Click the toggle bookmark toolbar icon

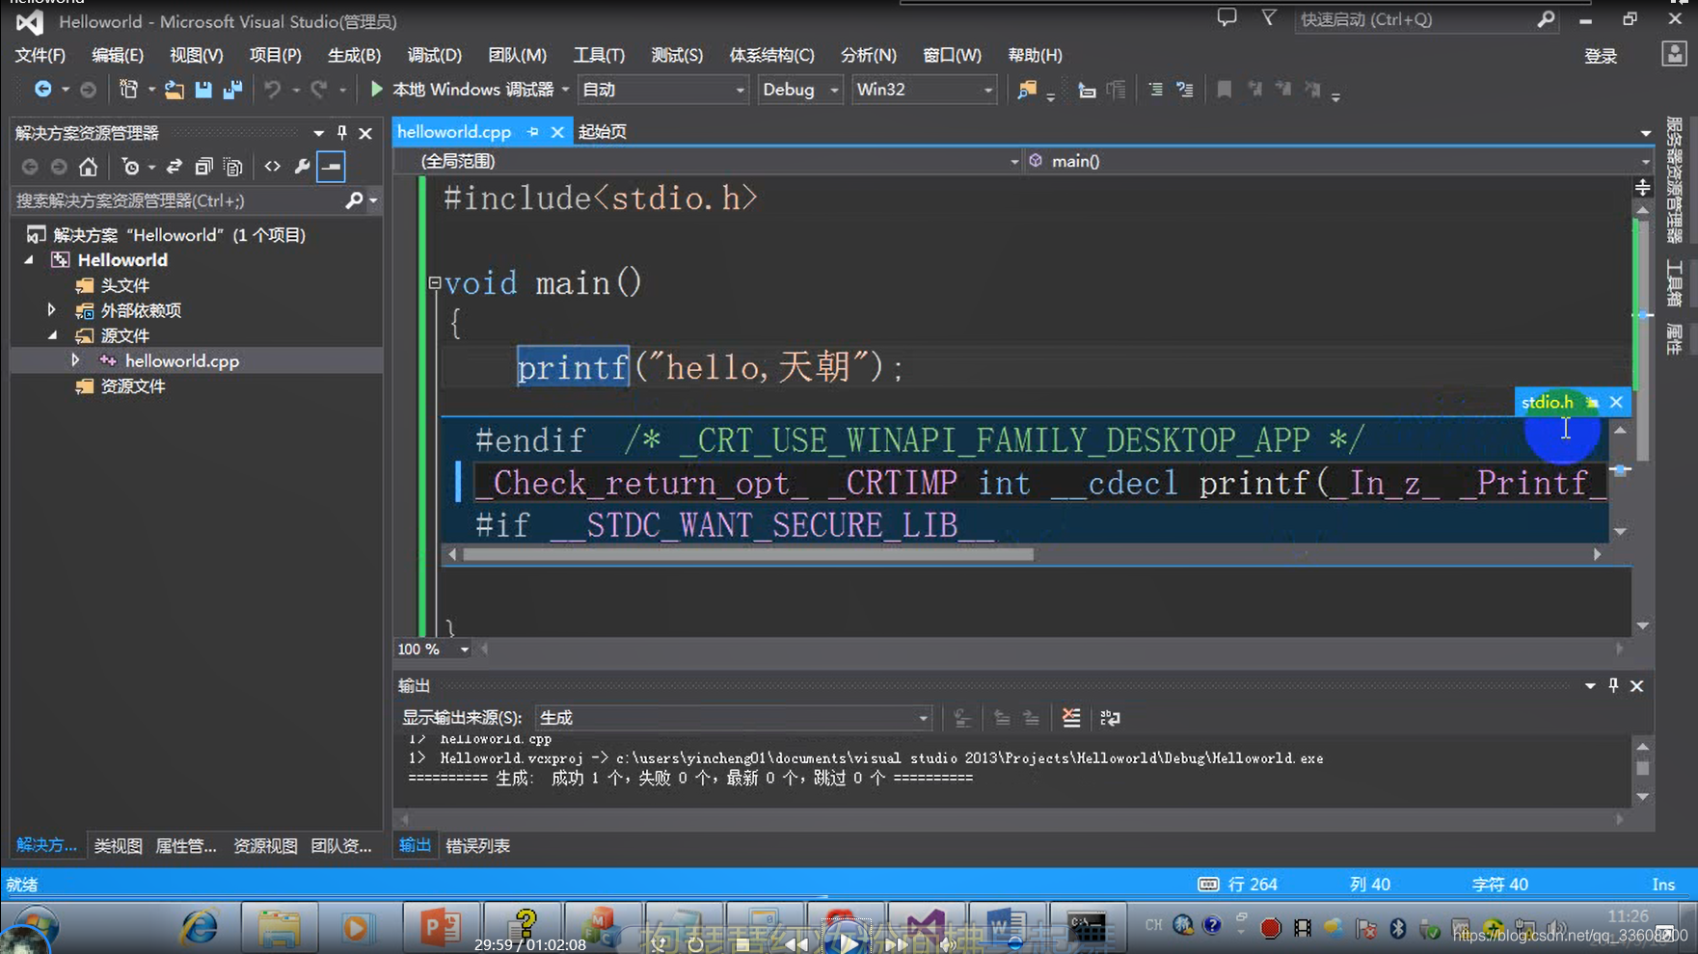point(1224,90)
